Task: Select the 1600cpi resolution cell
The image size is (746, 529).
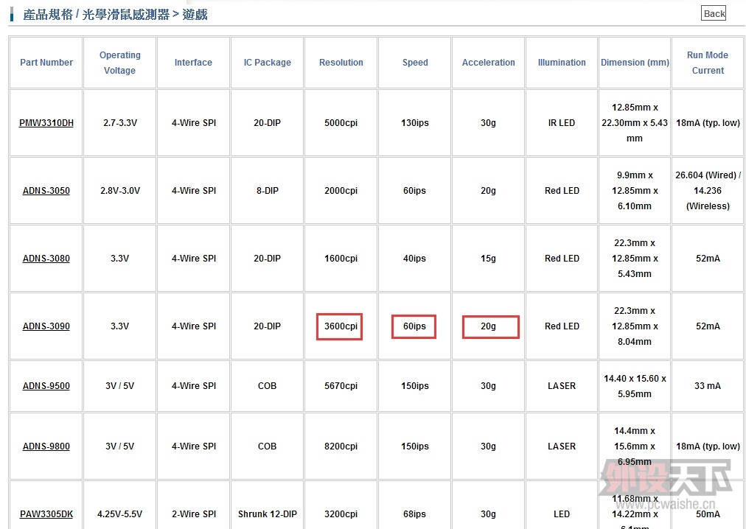Action: (341, 259)
